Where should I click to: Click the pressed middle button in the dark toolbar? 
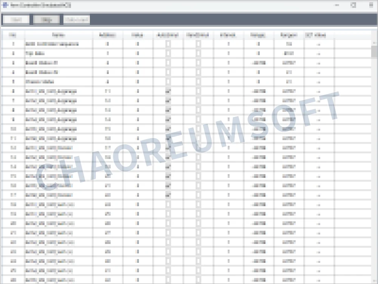[x=46, y=20]
